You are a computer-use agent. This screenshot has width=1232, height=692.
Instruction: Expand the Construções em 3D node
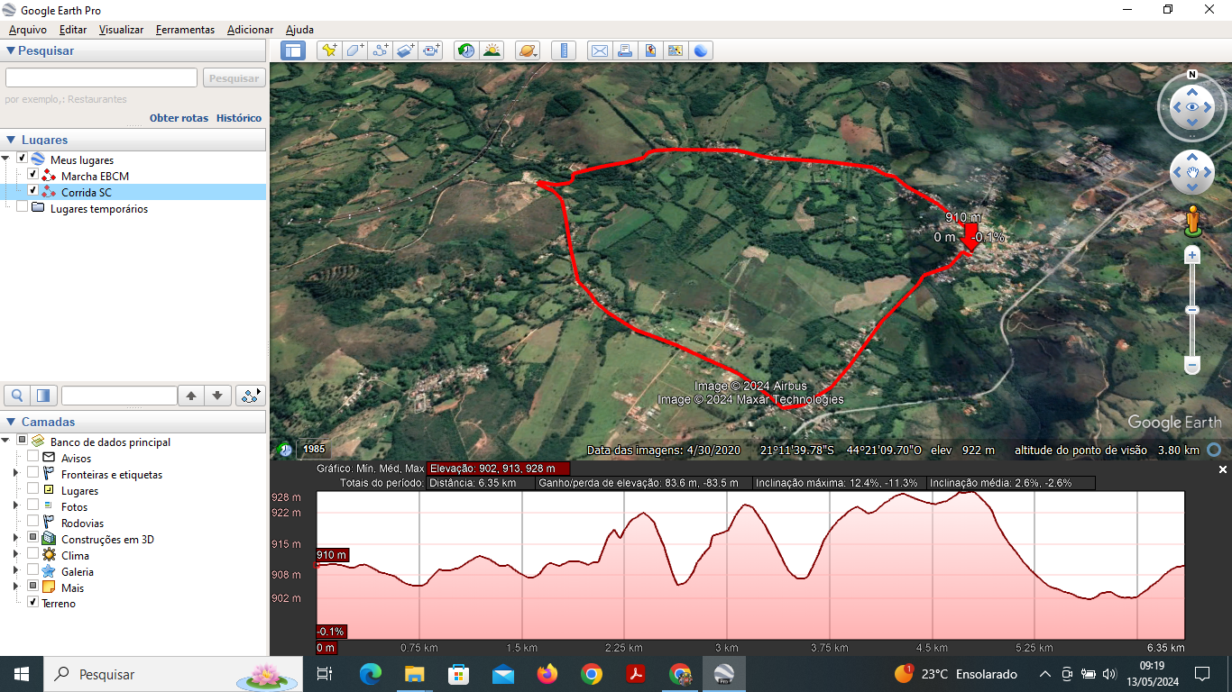click(15, 539)
